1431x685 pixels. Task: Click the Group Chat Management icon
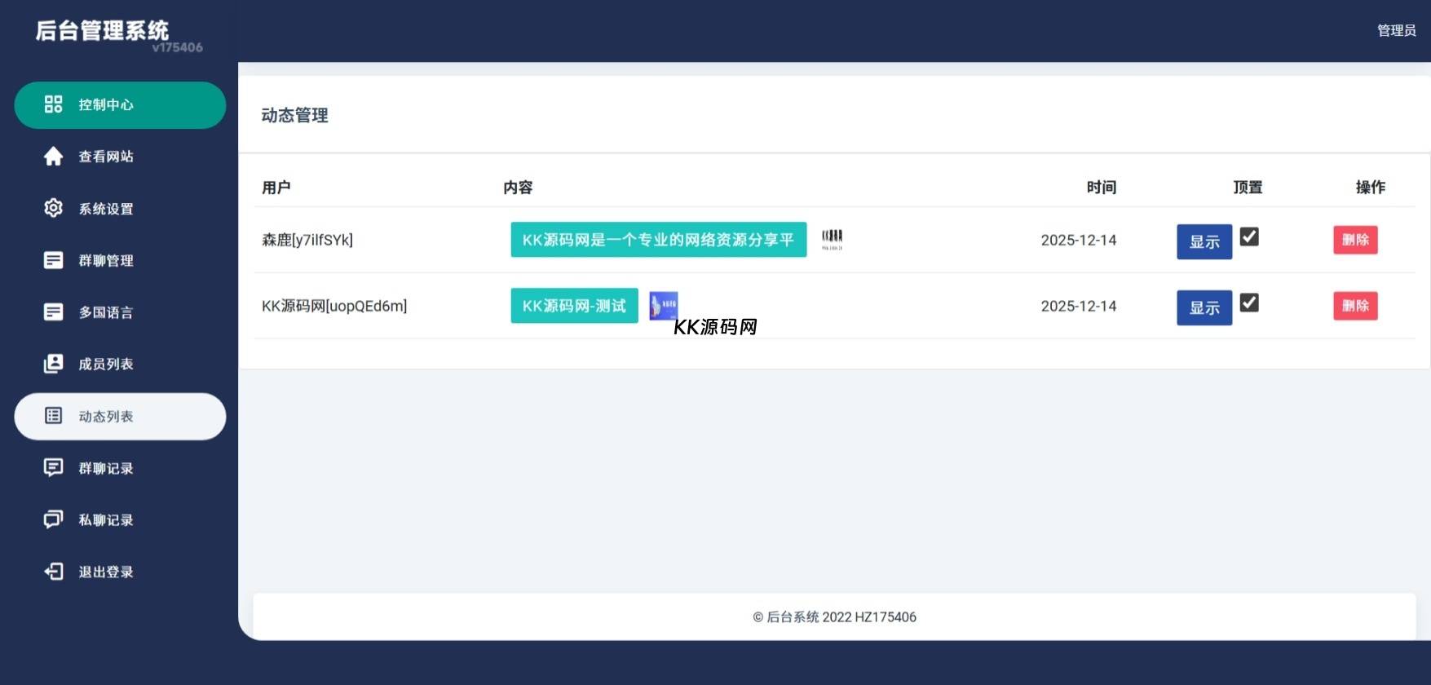(53, 260)
